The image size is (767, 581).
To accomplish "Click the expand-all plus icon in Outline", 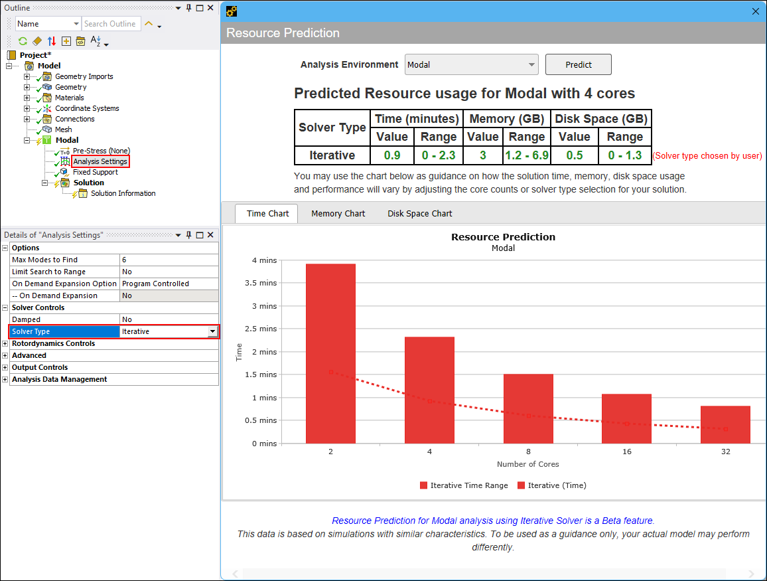I will tap(66, 41).
